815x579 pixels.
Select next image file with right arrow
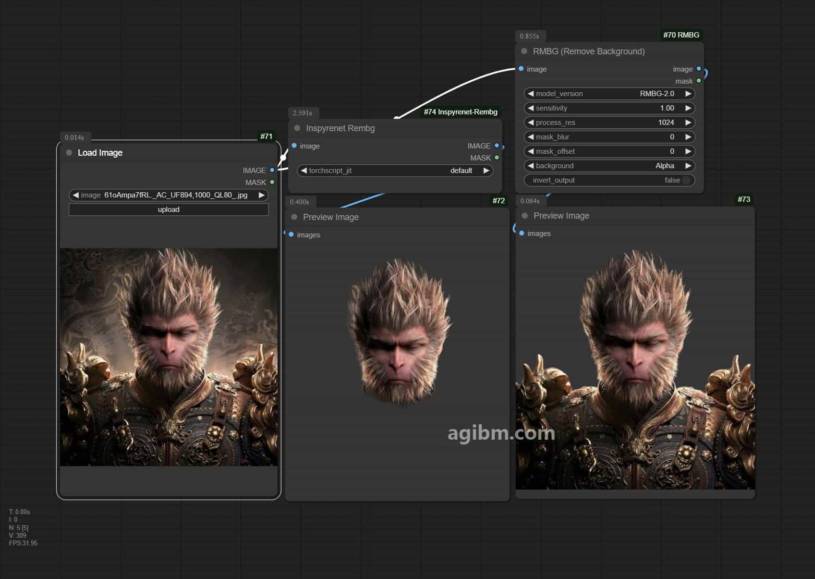pyautogui.click(x=261, y=195)
